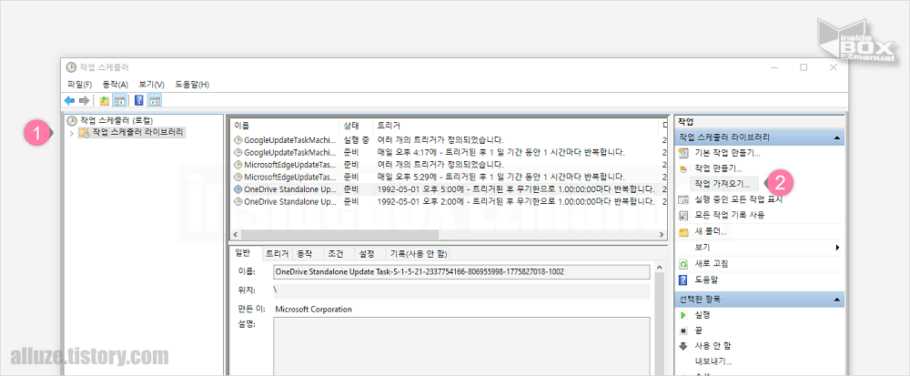Image resolution: width=910 pixels, height=376 pixels.
Task: Click inside the empty 설명 description box
Action: click(461, 346)
